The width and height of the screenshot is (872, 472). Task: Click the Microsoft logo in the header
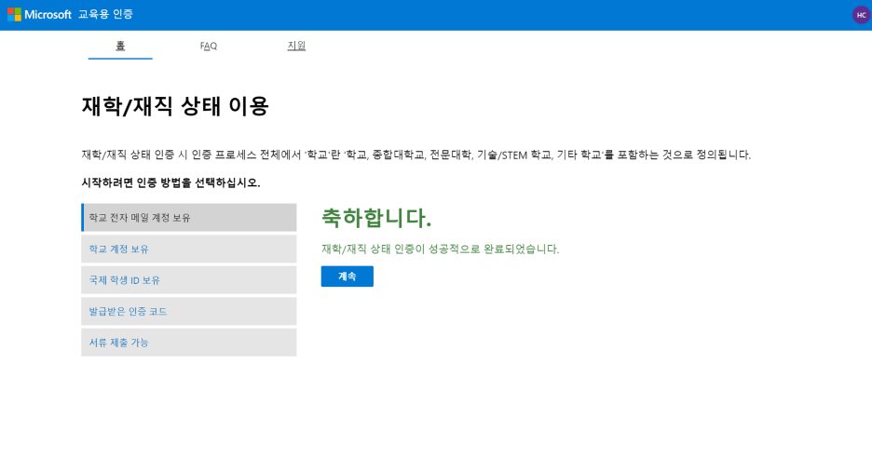pyautogui.click(x=39, y=15)
